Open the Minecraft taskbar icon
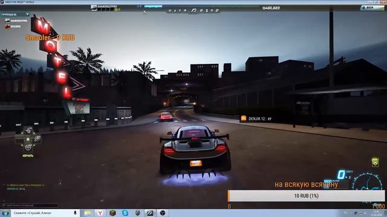387x217 pixels. pyautogui.click(x=112, y=213)
